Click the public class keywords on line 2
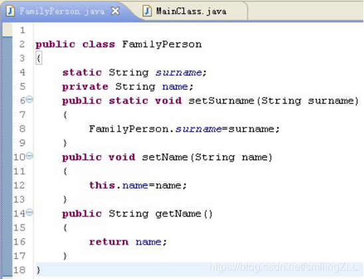364x279 pixels. click(x=75, y=44)
